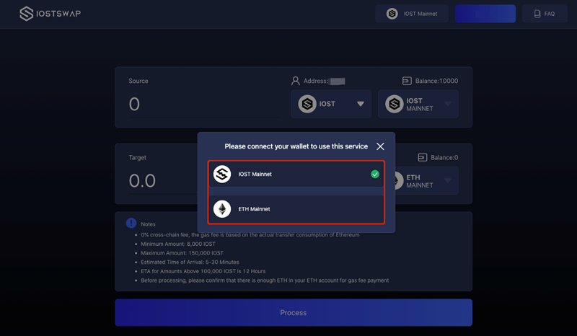Click the Source label text
The image size is (577, 336).
(x=138, y=81)
